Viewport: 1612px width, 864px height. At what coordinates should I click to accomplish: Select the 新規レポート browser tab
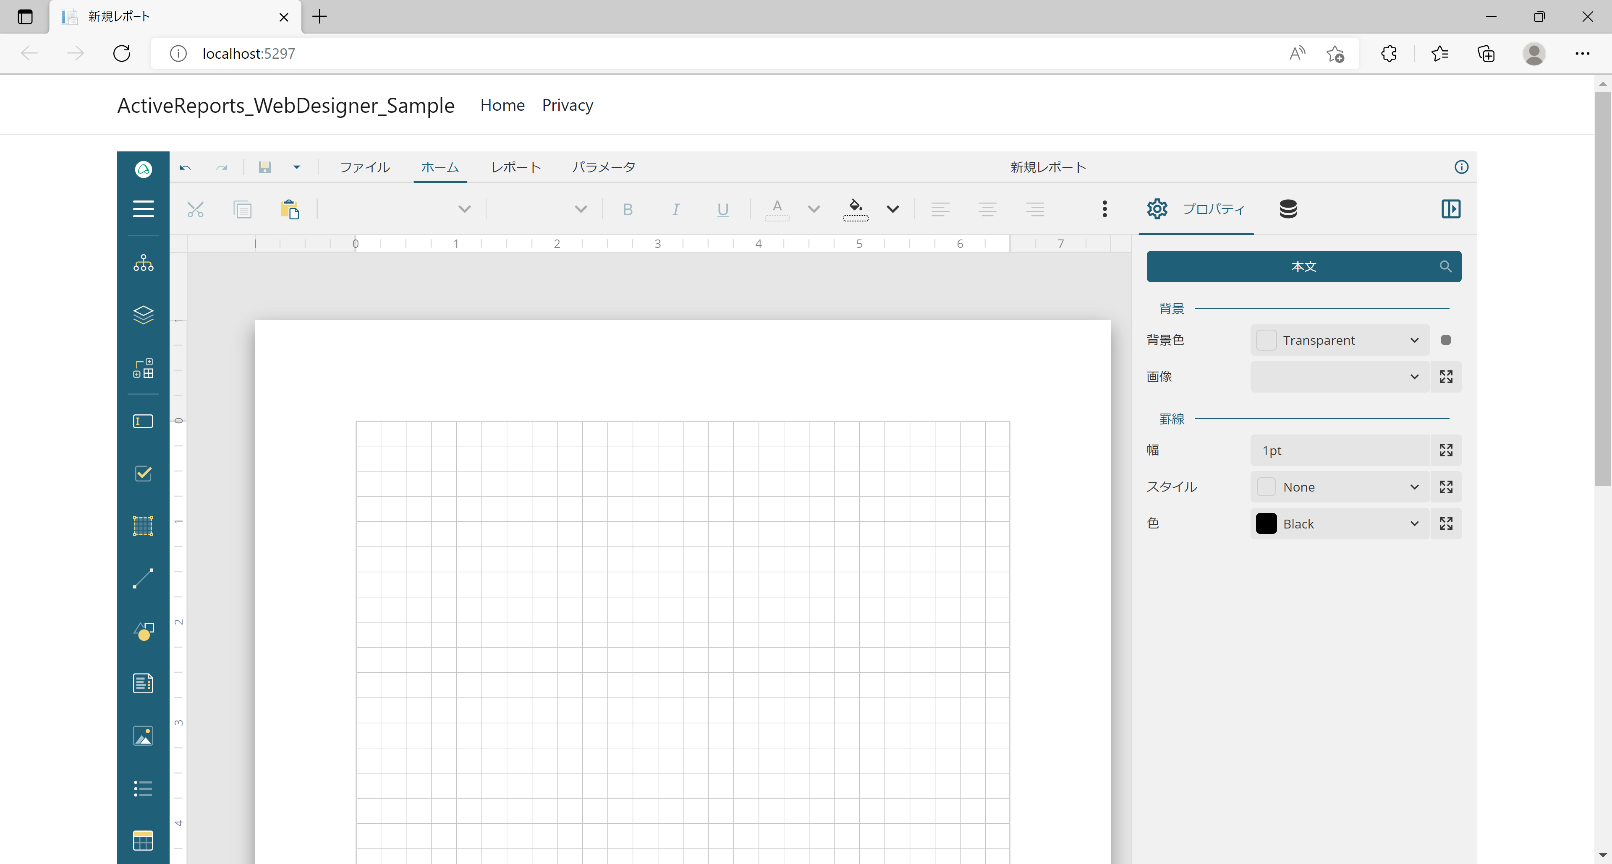pos(175,17)
